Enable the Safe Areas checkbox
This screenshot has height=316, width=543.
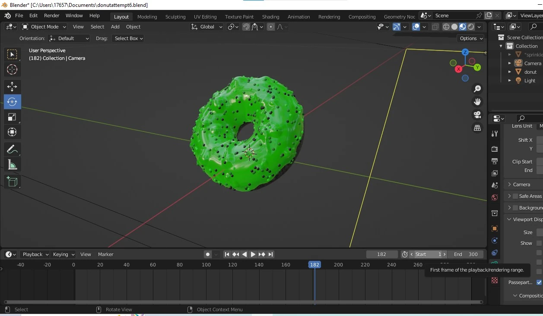[515, 196]
